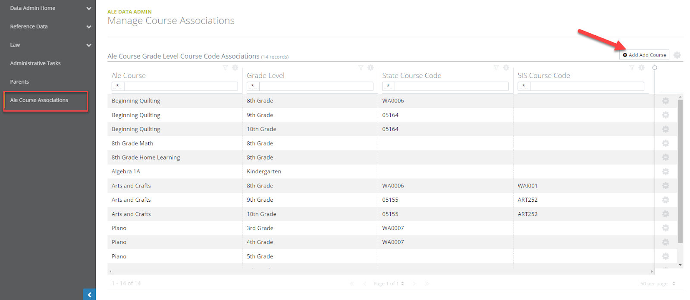
Task: Expand the Data Admin Home menu chevron
Action: [89, 8]
